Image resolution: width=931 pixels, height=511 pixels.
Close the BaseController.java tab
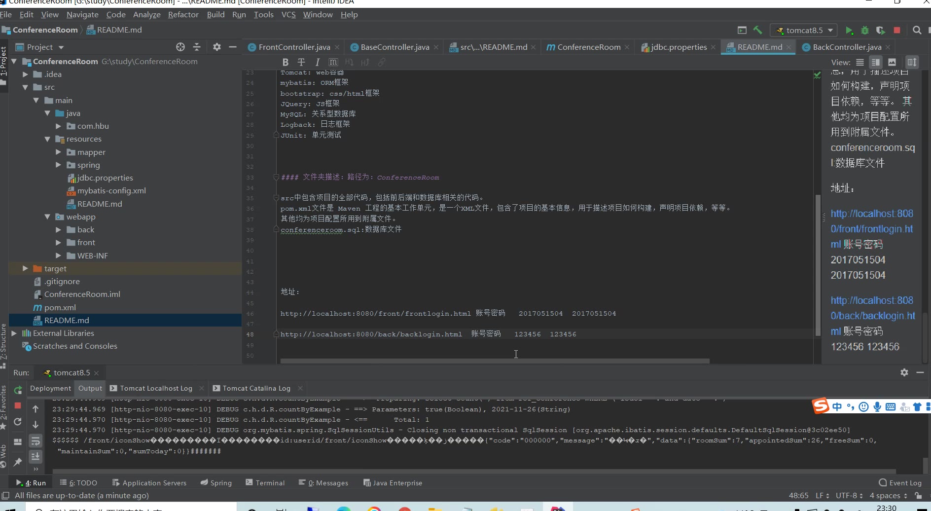pyautogui.click(x=436, y=47)
